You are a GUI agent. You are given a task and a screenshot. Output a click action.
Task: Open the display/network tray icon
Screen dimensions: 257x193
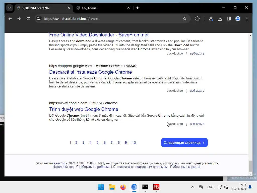(220, 187)
